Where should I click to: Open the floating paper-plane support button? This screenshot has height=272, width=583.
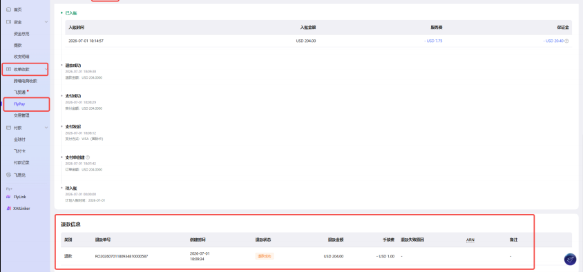(x=570, y=259)
